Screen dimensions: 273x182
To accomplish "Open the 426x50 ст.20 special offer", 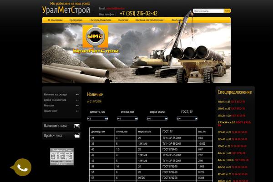I will click(233, 167).
